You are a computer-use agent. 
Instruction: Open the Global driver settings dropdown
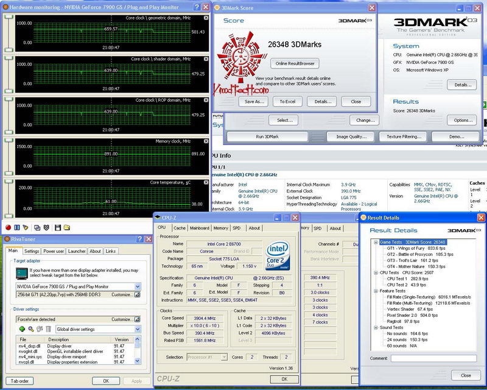pyautogui.click(x=138, y=329)
